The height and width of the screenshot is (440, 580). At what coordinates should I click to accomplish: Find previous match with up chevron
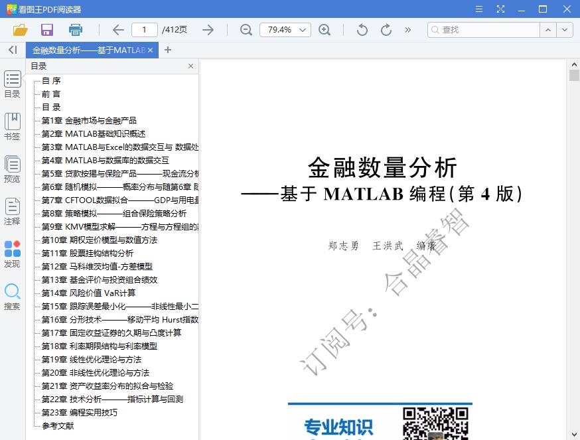tap(548, 30)
